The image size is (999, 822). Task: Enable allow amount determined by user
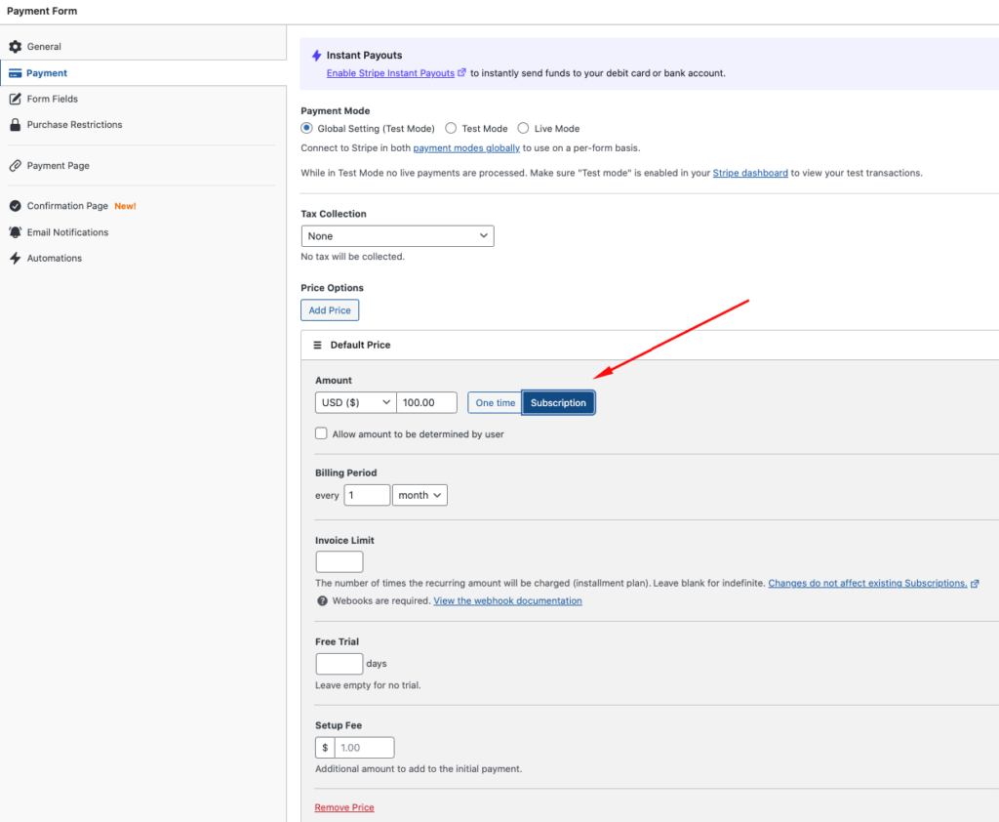(321, 433)
